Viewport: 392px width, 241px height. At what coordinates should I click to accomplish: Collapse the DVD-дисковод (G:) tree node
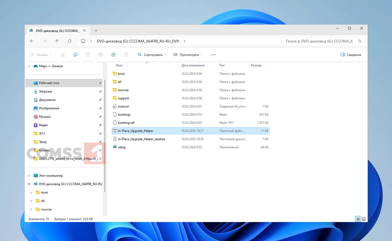[x=29, y=184]
